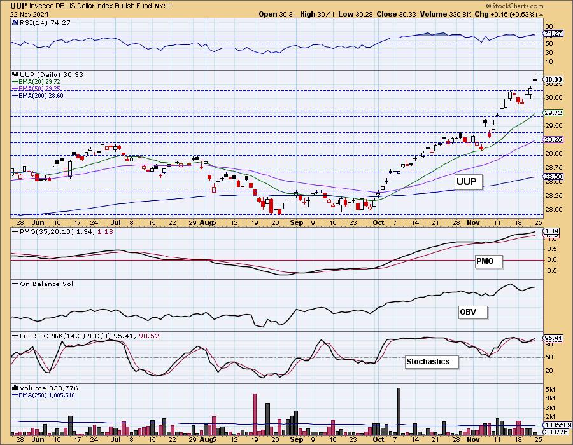Image resolution: width=573 pixels, height=445 pixels.
Task: Click the latest candlestick near 30.33
Action: click(x=535, y=78)
